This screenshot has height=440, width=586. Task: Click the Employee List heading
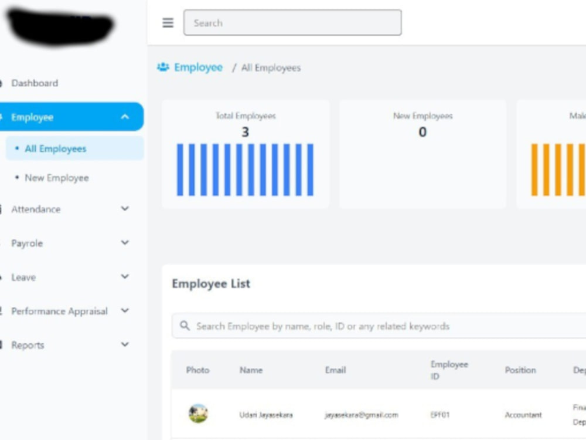coord(211,283)
